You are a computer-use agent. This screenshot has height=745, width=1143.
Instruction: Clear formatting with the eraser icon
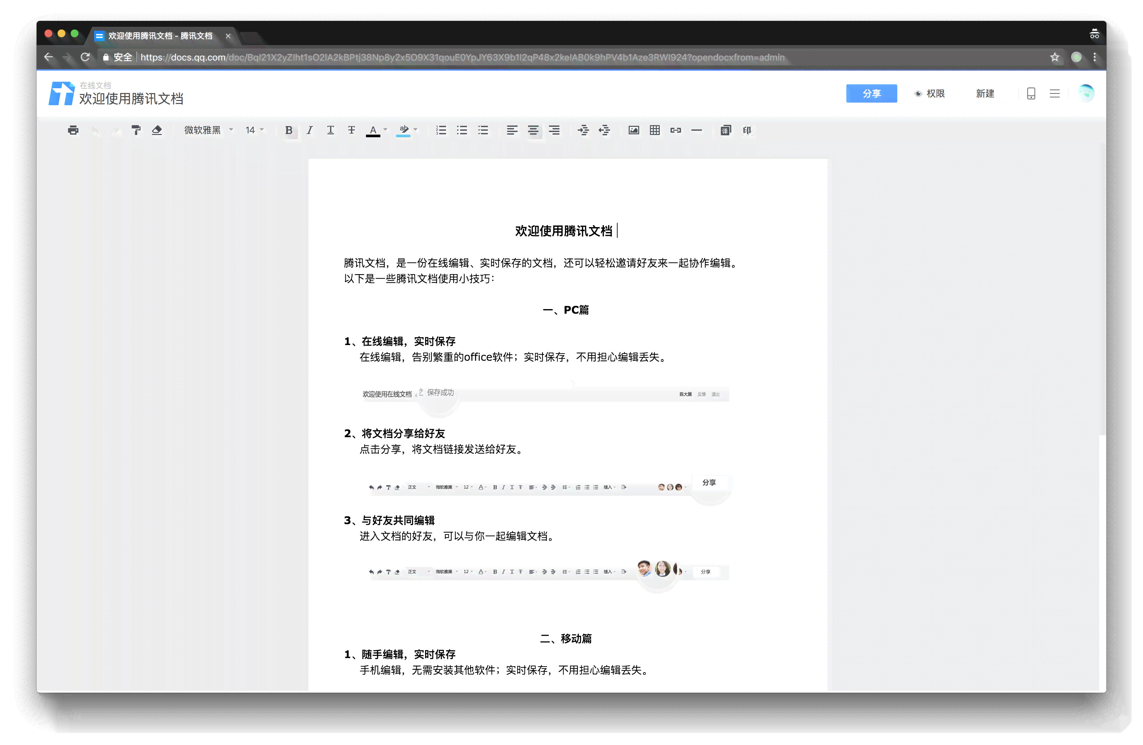click(x=157, y=130)
